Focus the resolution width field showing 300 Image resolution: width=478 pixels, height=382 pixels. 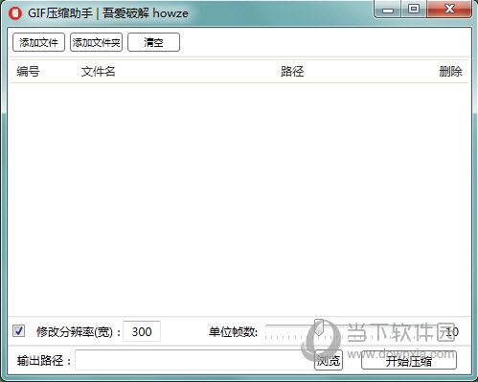click(142, 331)
